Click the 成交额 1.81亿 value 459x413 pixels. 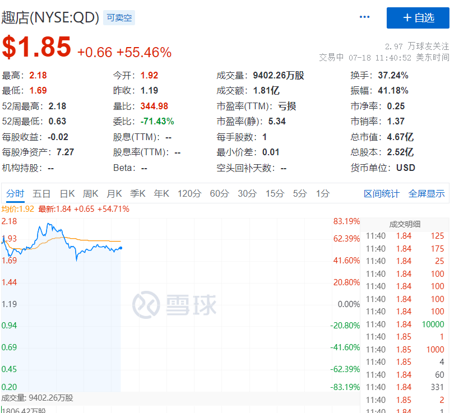266,90
